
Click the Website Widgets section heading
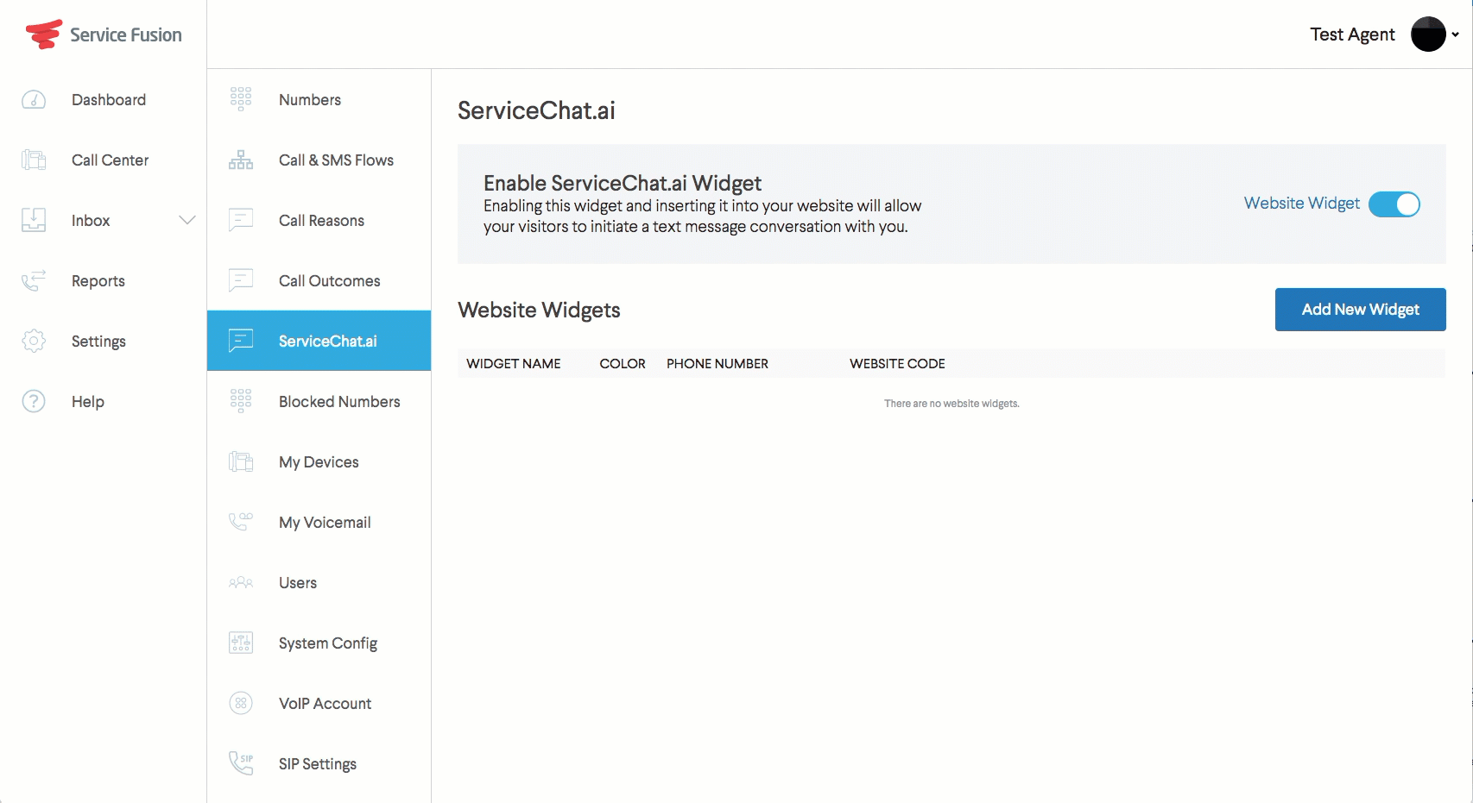[x=539, y=311]
